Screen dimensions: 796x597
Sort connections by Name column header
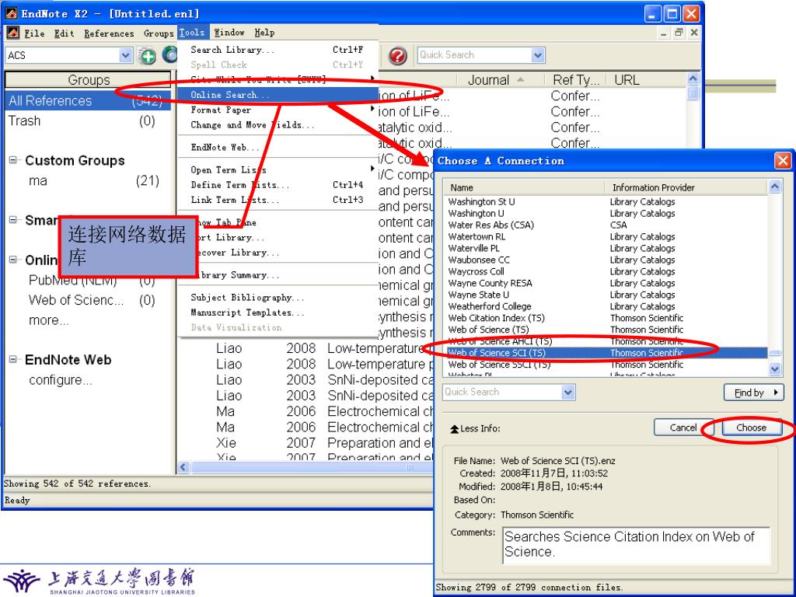(x=524, y=187)
